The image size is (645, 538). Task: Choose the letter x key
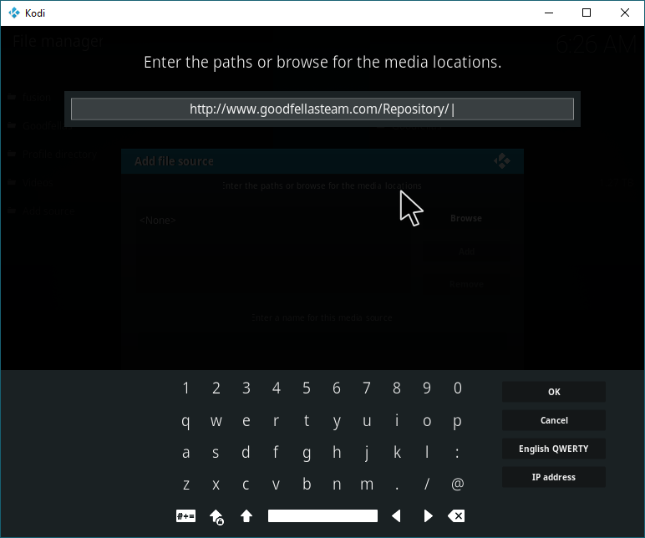(x=216, y=485)
